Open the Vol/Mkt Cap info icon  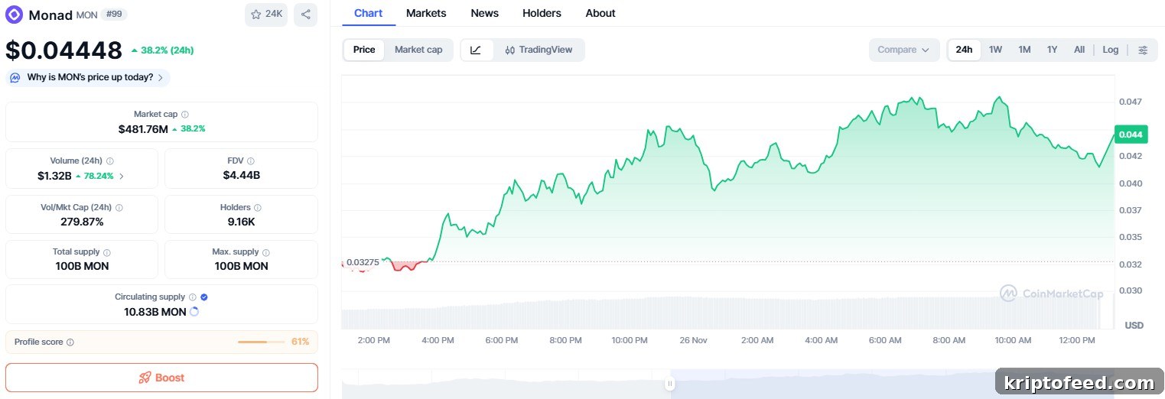click(x=119, y=207)
